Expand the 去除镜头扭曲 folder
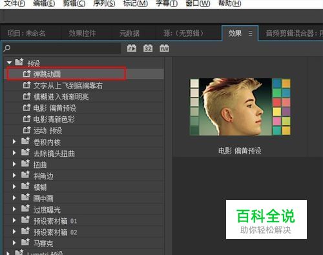323x255 pixels. pos(14,153)
